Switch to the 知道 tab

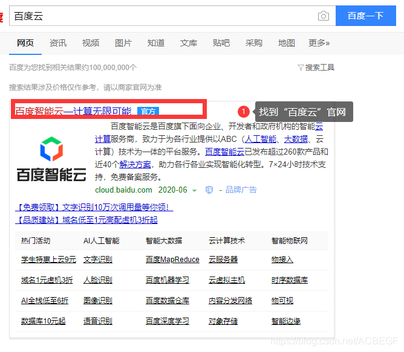[x=156, y=43]
